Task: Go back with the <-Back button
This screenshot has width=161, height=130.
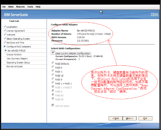Action: 116,118
